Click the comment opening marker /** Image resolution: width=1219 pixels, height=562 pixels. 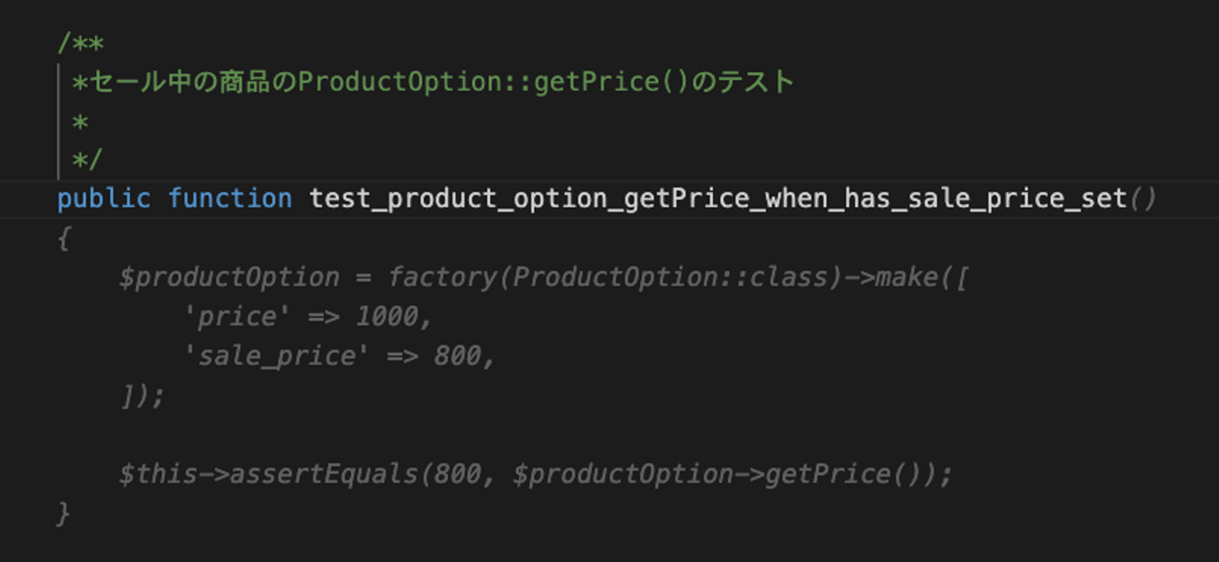pyautogui.click(x=80, y=42)
